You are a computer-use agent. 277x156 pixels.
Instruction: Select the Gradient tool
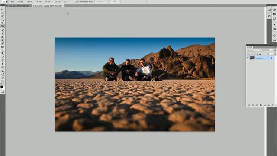coord(3,47)
